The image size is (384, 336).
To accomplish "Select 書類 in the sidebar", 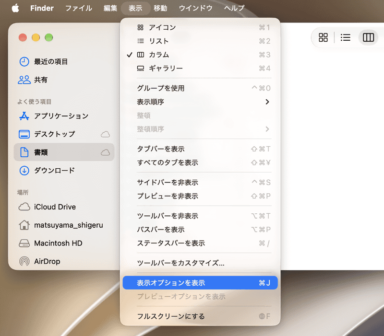I will (64, 152).
